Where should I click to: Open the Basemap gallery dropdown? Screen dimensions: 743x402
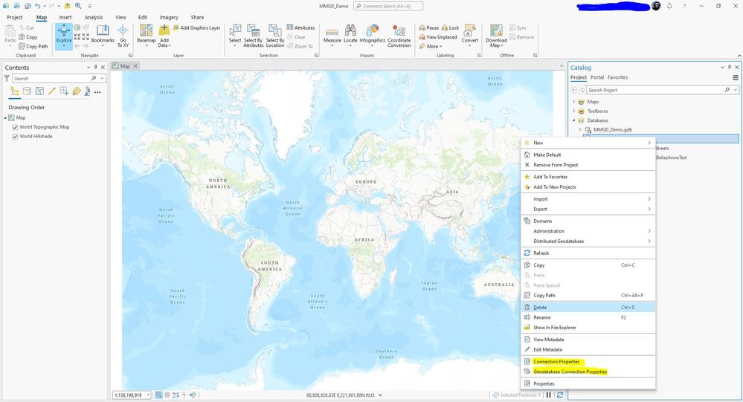(x=147, y=36)
